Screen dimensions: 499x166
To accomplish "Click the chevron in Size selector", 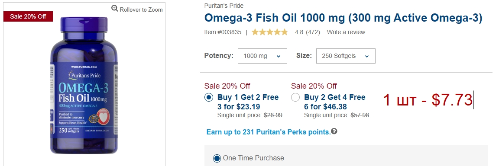I will point(366,57).
